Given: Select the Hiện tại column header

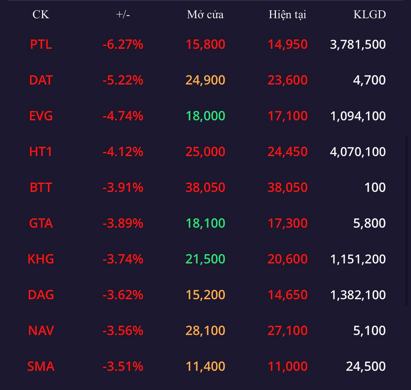Looking at the screenshot, I should click(287, 15).
